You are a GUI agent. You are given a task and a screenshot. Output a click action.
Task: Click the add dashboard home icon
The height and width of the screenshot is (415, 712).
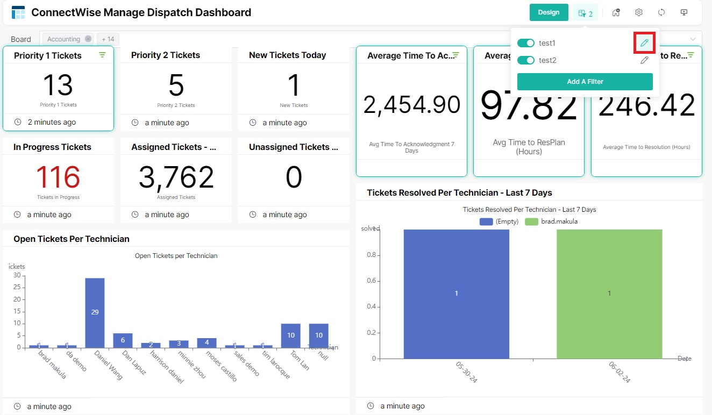click(x=616, y=12)
